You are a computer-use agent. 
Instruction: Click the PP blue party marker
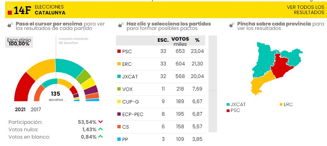tap(119, 139)
